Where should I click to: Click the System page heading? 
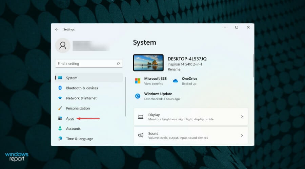[144, 42]
